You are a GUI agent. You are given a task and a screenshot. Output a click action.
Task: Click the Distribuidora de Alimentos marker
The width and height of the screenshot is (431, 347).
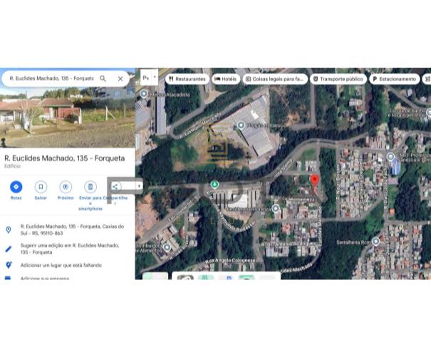coord(167,247)
